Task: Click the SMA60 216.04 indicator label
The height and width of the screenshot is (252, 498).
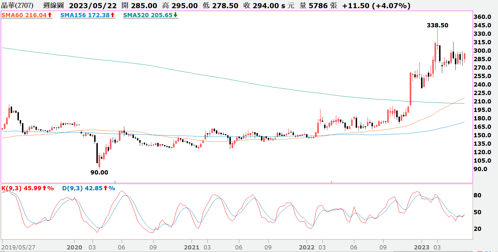Action: tap(24, 15)
